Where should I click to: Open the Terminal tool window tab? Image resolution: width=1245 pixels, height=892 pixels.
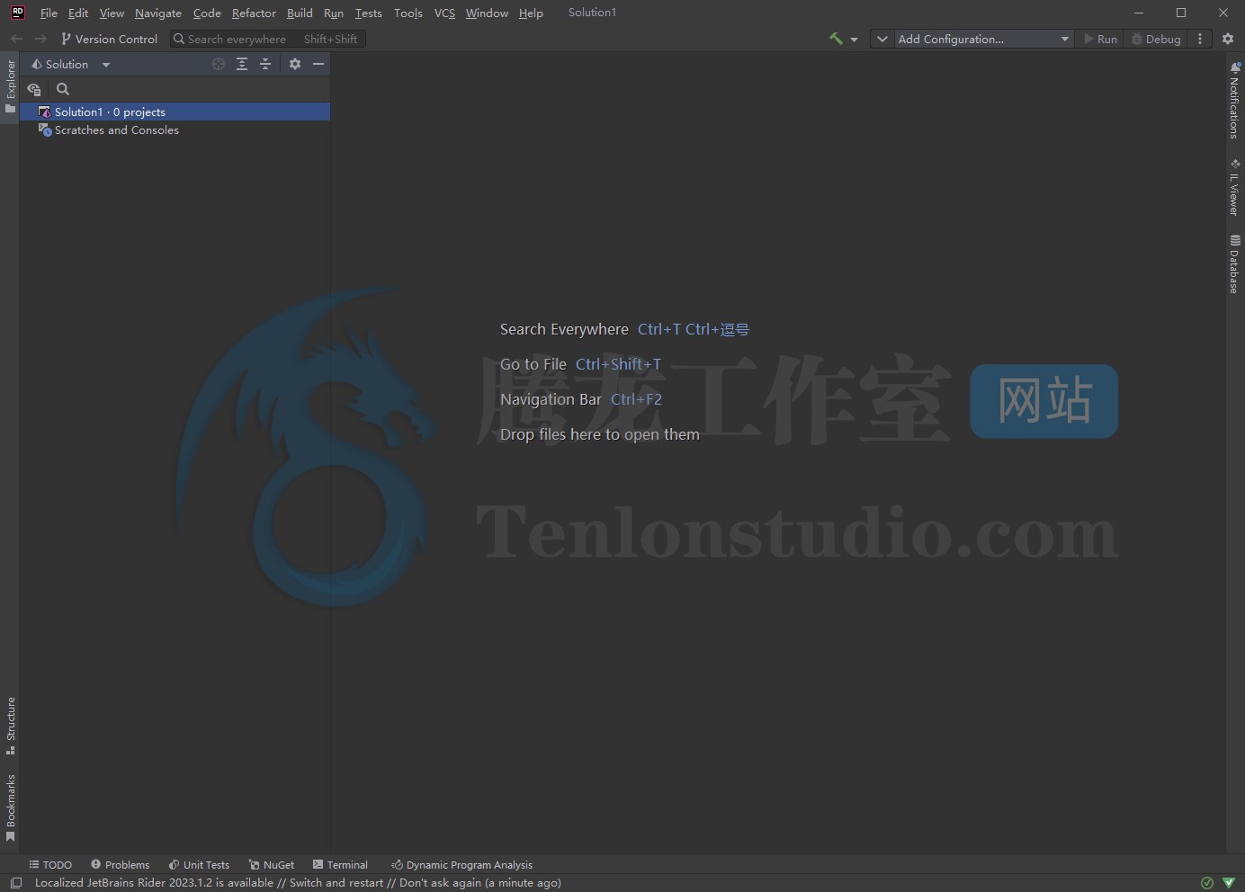(x=340, y=865)
